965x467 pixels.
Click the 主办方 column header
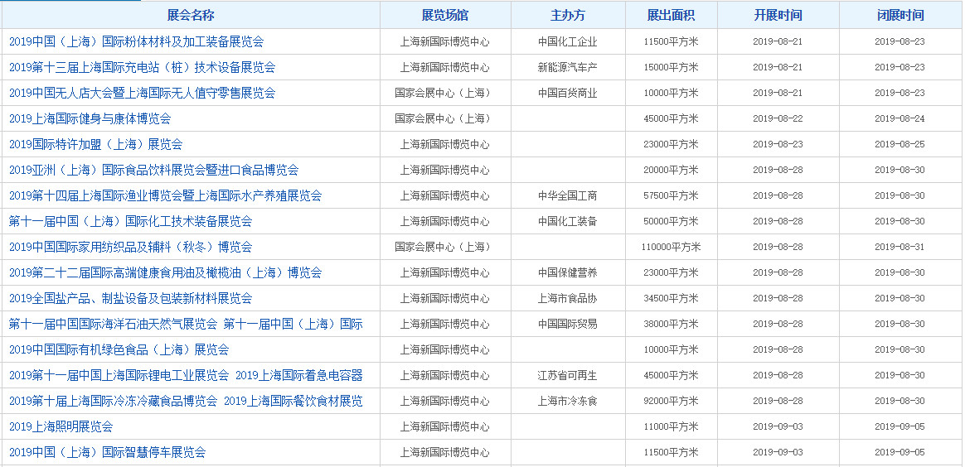click(x=567, y=16)
